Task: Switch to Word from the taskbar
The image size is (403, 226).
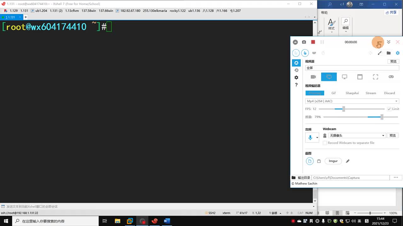Action: 167,221
